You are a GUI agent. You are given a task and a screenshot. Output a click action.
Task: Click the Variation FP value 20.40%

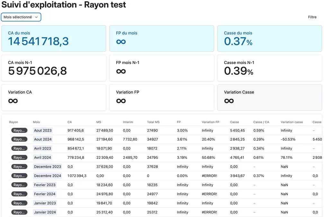pyautogui.click(x=208, y=139)
